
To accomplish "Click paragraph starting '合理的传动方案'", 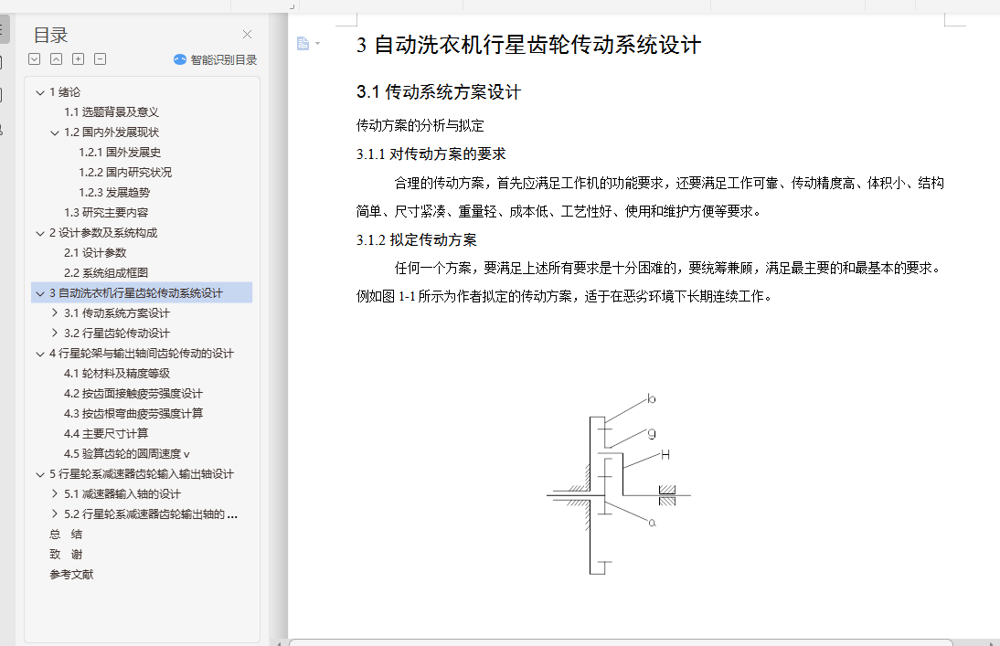I will click(650, 197).
